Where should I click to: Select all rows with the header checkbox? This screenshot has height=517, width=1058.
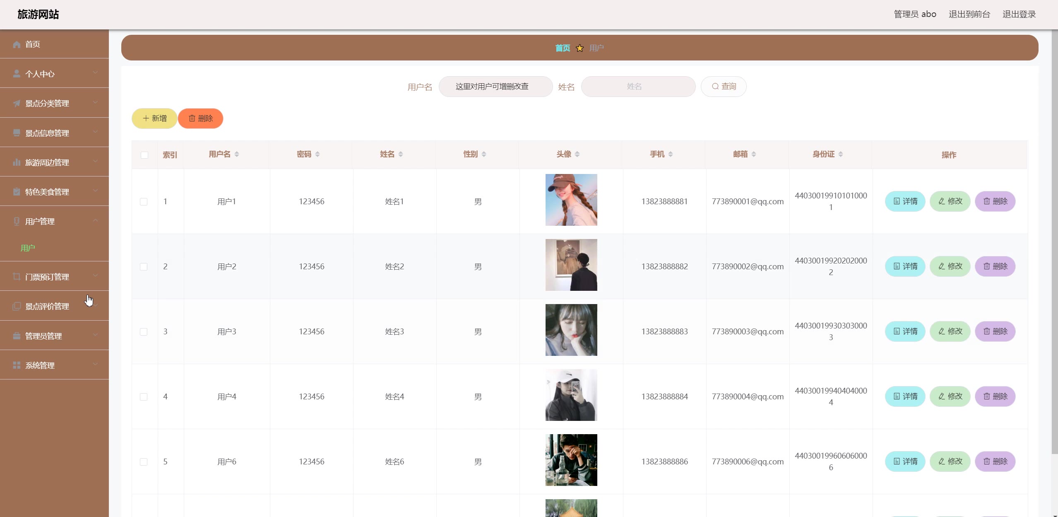pos(144,155)
